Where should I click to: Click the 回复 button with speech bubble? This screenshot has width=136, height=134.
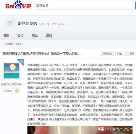pyautogui.click(x=130, y=53)
